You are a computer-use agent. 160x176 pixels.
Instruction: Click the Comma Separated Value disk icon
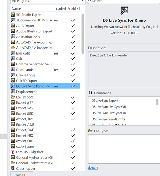click(x=13, y=64)
